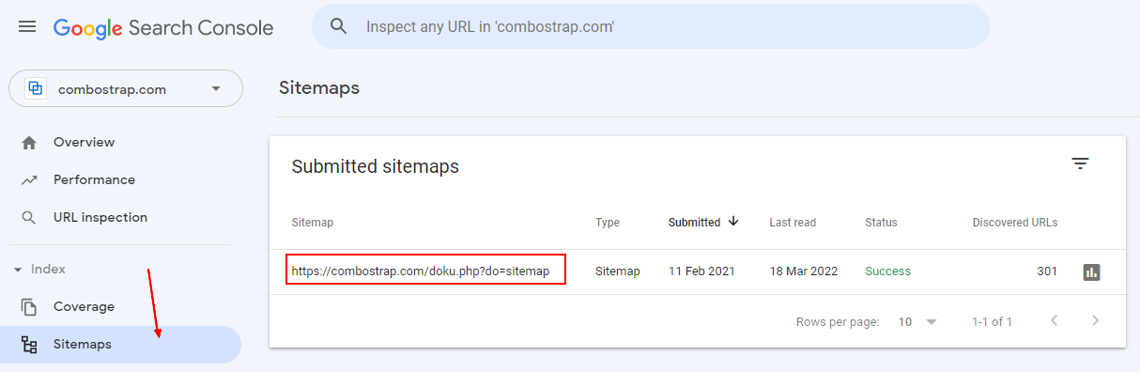The height and width of the screenshot is (372, 1140).
Task: Click the domain property icon in the selector
Action: pos(36,89)
